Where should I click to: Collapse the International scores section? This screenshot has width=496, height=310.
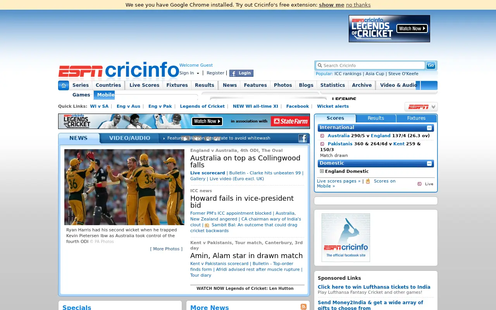pyautogui.click(x=429, y=128)
